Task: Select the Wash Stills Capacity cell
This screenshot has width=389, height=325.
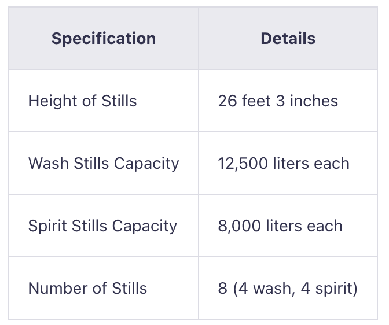Action: click(x=104, y=164)
